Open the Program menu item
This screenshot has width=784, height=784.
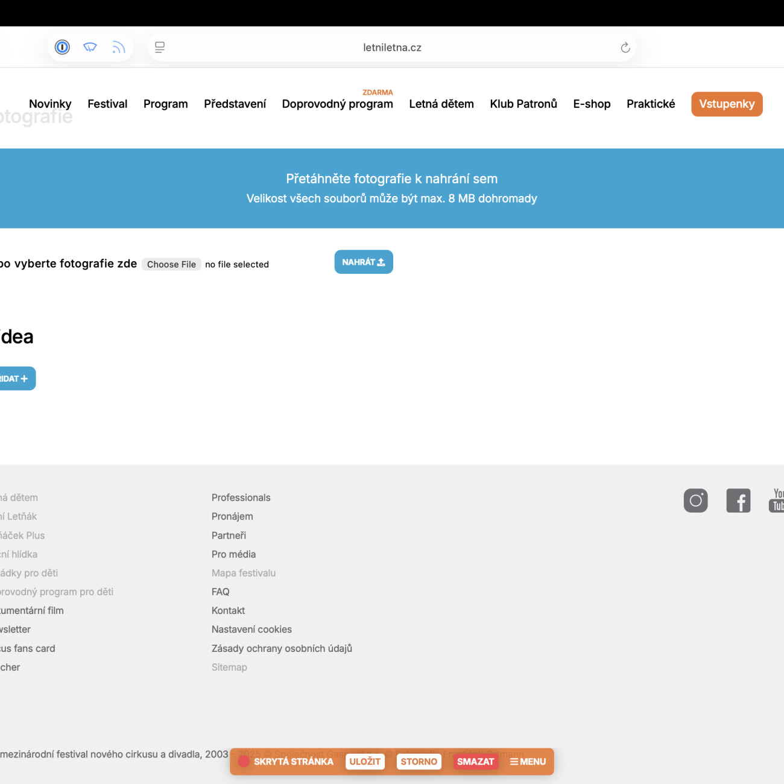[165, 104]
